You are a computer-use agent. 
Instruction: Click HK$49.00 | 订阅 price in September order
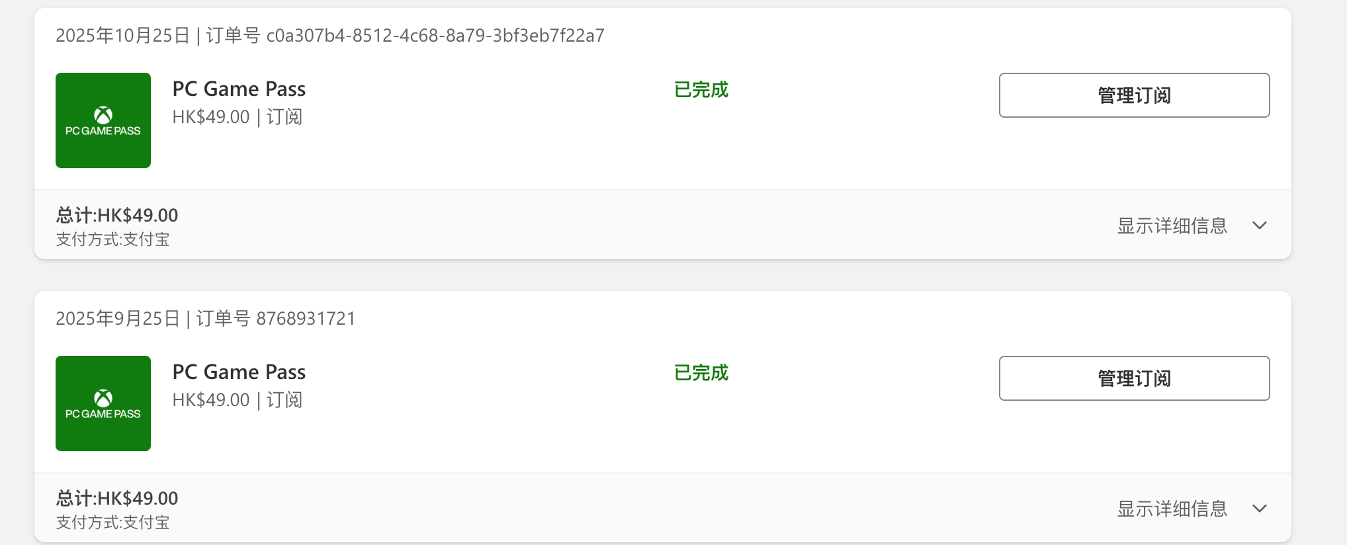pos(237,400)
